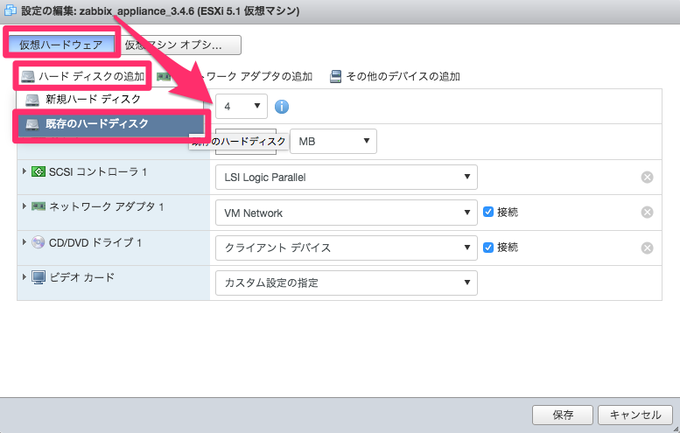The height and width of the screenshot is (433, 680).
Task: Open the MB unit dropdown
Action: (333, 142)
